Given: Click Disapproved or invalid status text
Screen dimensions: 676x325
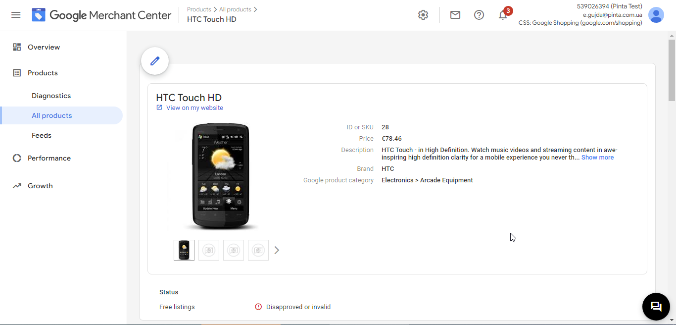Looking at the screenshot, I should coord(298,307).
